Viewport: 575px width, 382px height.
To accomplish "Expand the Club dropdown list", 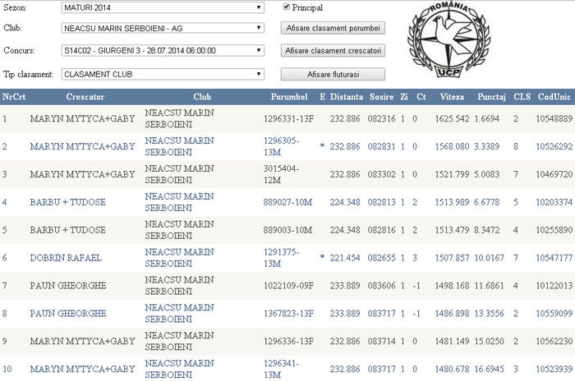I will point(162,28).
